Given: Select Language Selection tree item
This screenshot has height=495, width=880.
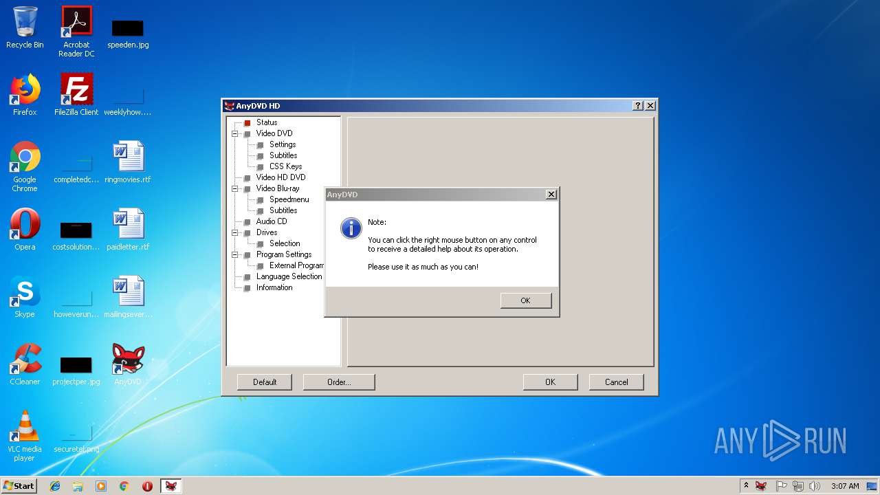Looking at the screenshot, I should pos(289,276).
